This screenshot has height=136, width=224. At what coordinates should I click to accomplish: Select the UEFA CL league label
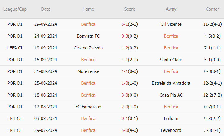[15, 48]
